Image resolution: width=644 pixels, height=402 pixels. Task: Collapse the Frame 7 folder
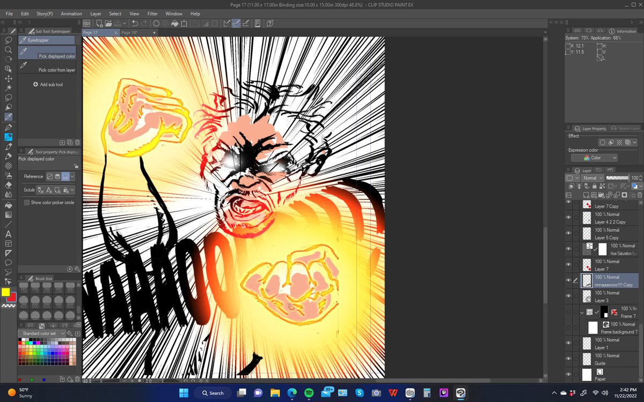coord(582,312)
